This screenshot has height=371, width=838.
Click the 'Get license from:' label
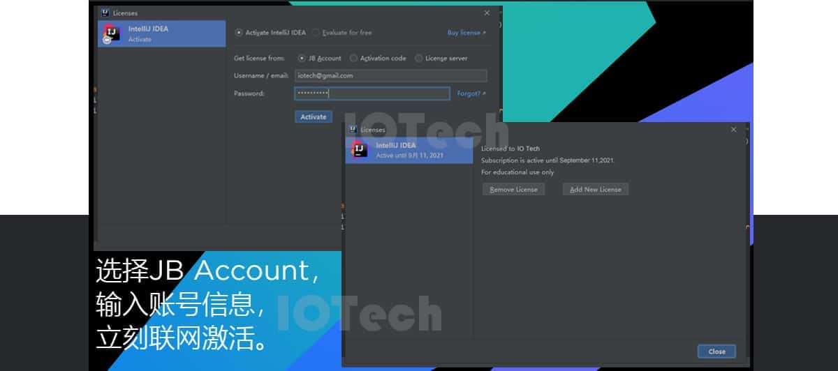click(259, 59)
